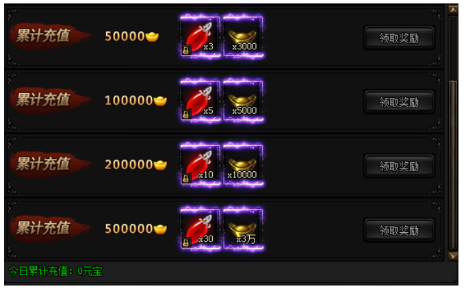
Task: Click the 累计充值 label in the 100000 row
Action: click(x=43, y=99)
